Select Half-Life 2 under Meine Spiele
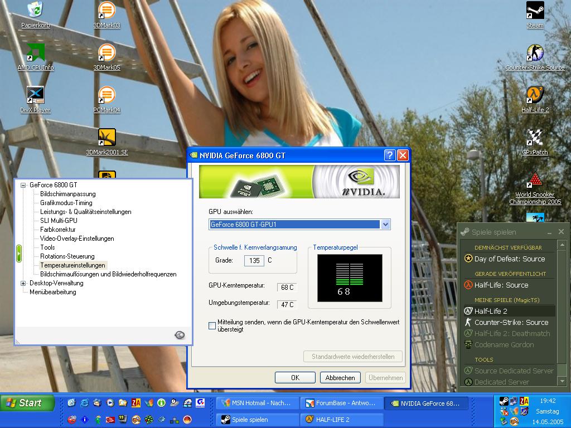Screen dimensions: 571x428 point(510,311)
